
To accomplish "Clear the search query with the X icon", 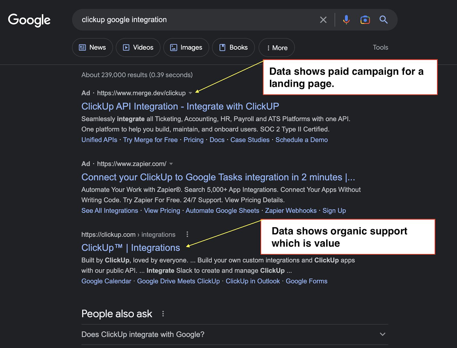I will pos(323,20).
